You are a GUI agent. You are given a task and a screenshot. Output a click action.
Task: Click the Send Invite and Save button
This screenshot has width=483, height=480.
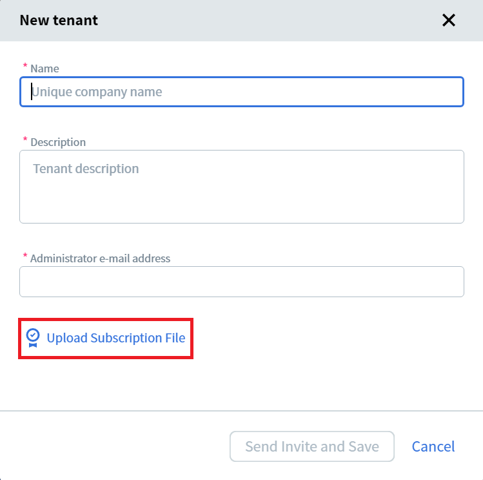311,446
